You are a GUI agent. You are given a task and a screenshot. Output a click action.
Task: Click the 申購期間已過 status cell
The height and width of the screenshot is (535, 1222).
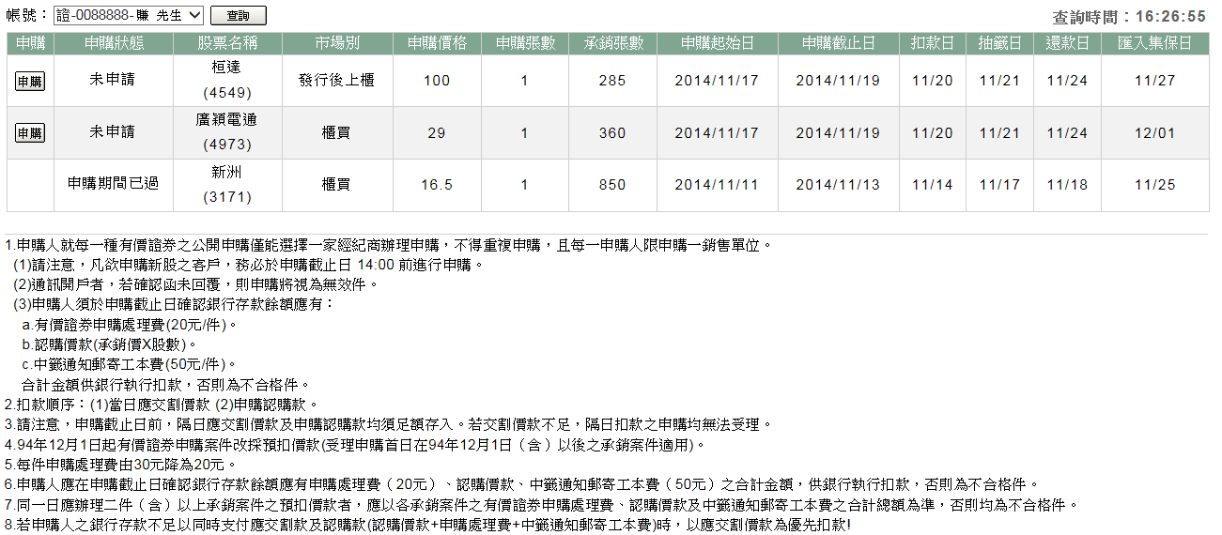point(114,184)
